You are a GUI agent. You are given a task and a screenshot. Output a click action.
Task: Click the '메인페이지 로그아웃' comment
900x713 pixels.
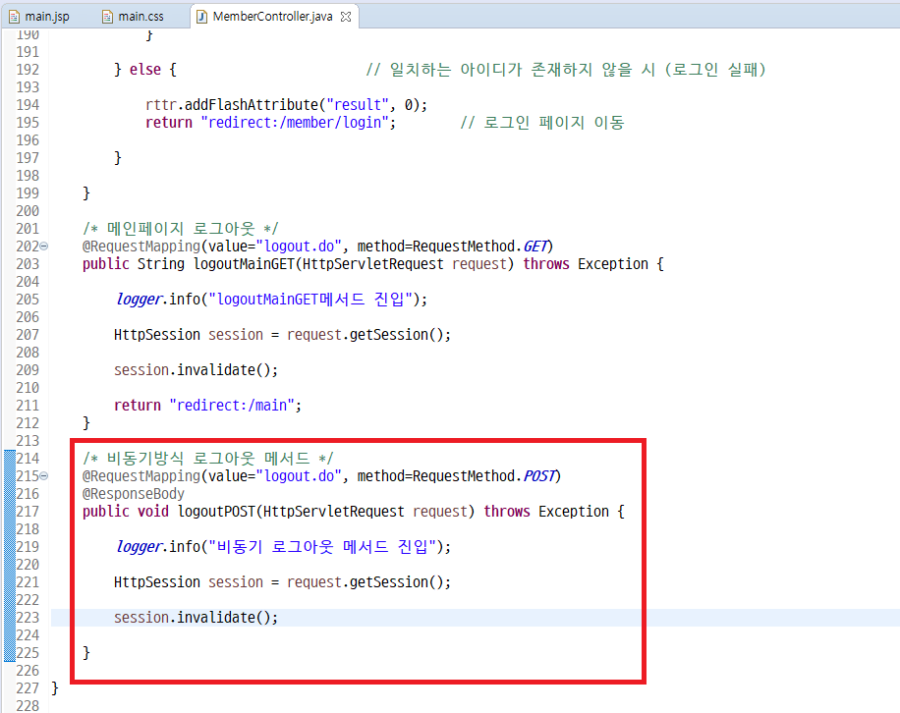[181, 228]
